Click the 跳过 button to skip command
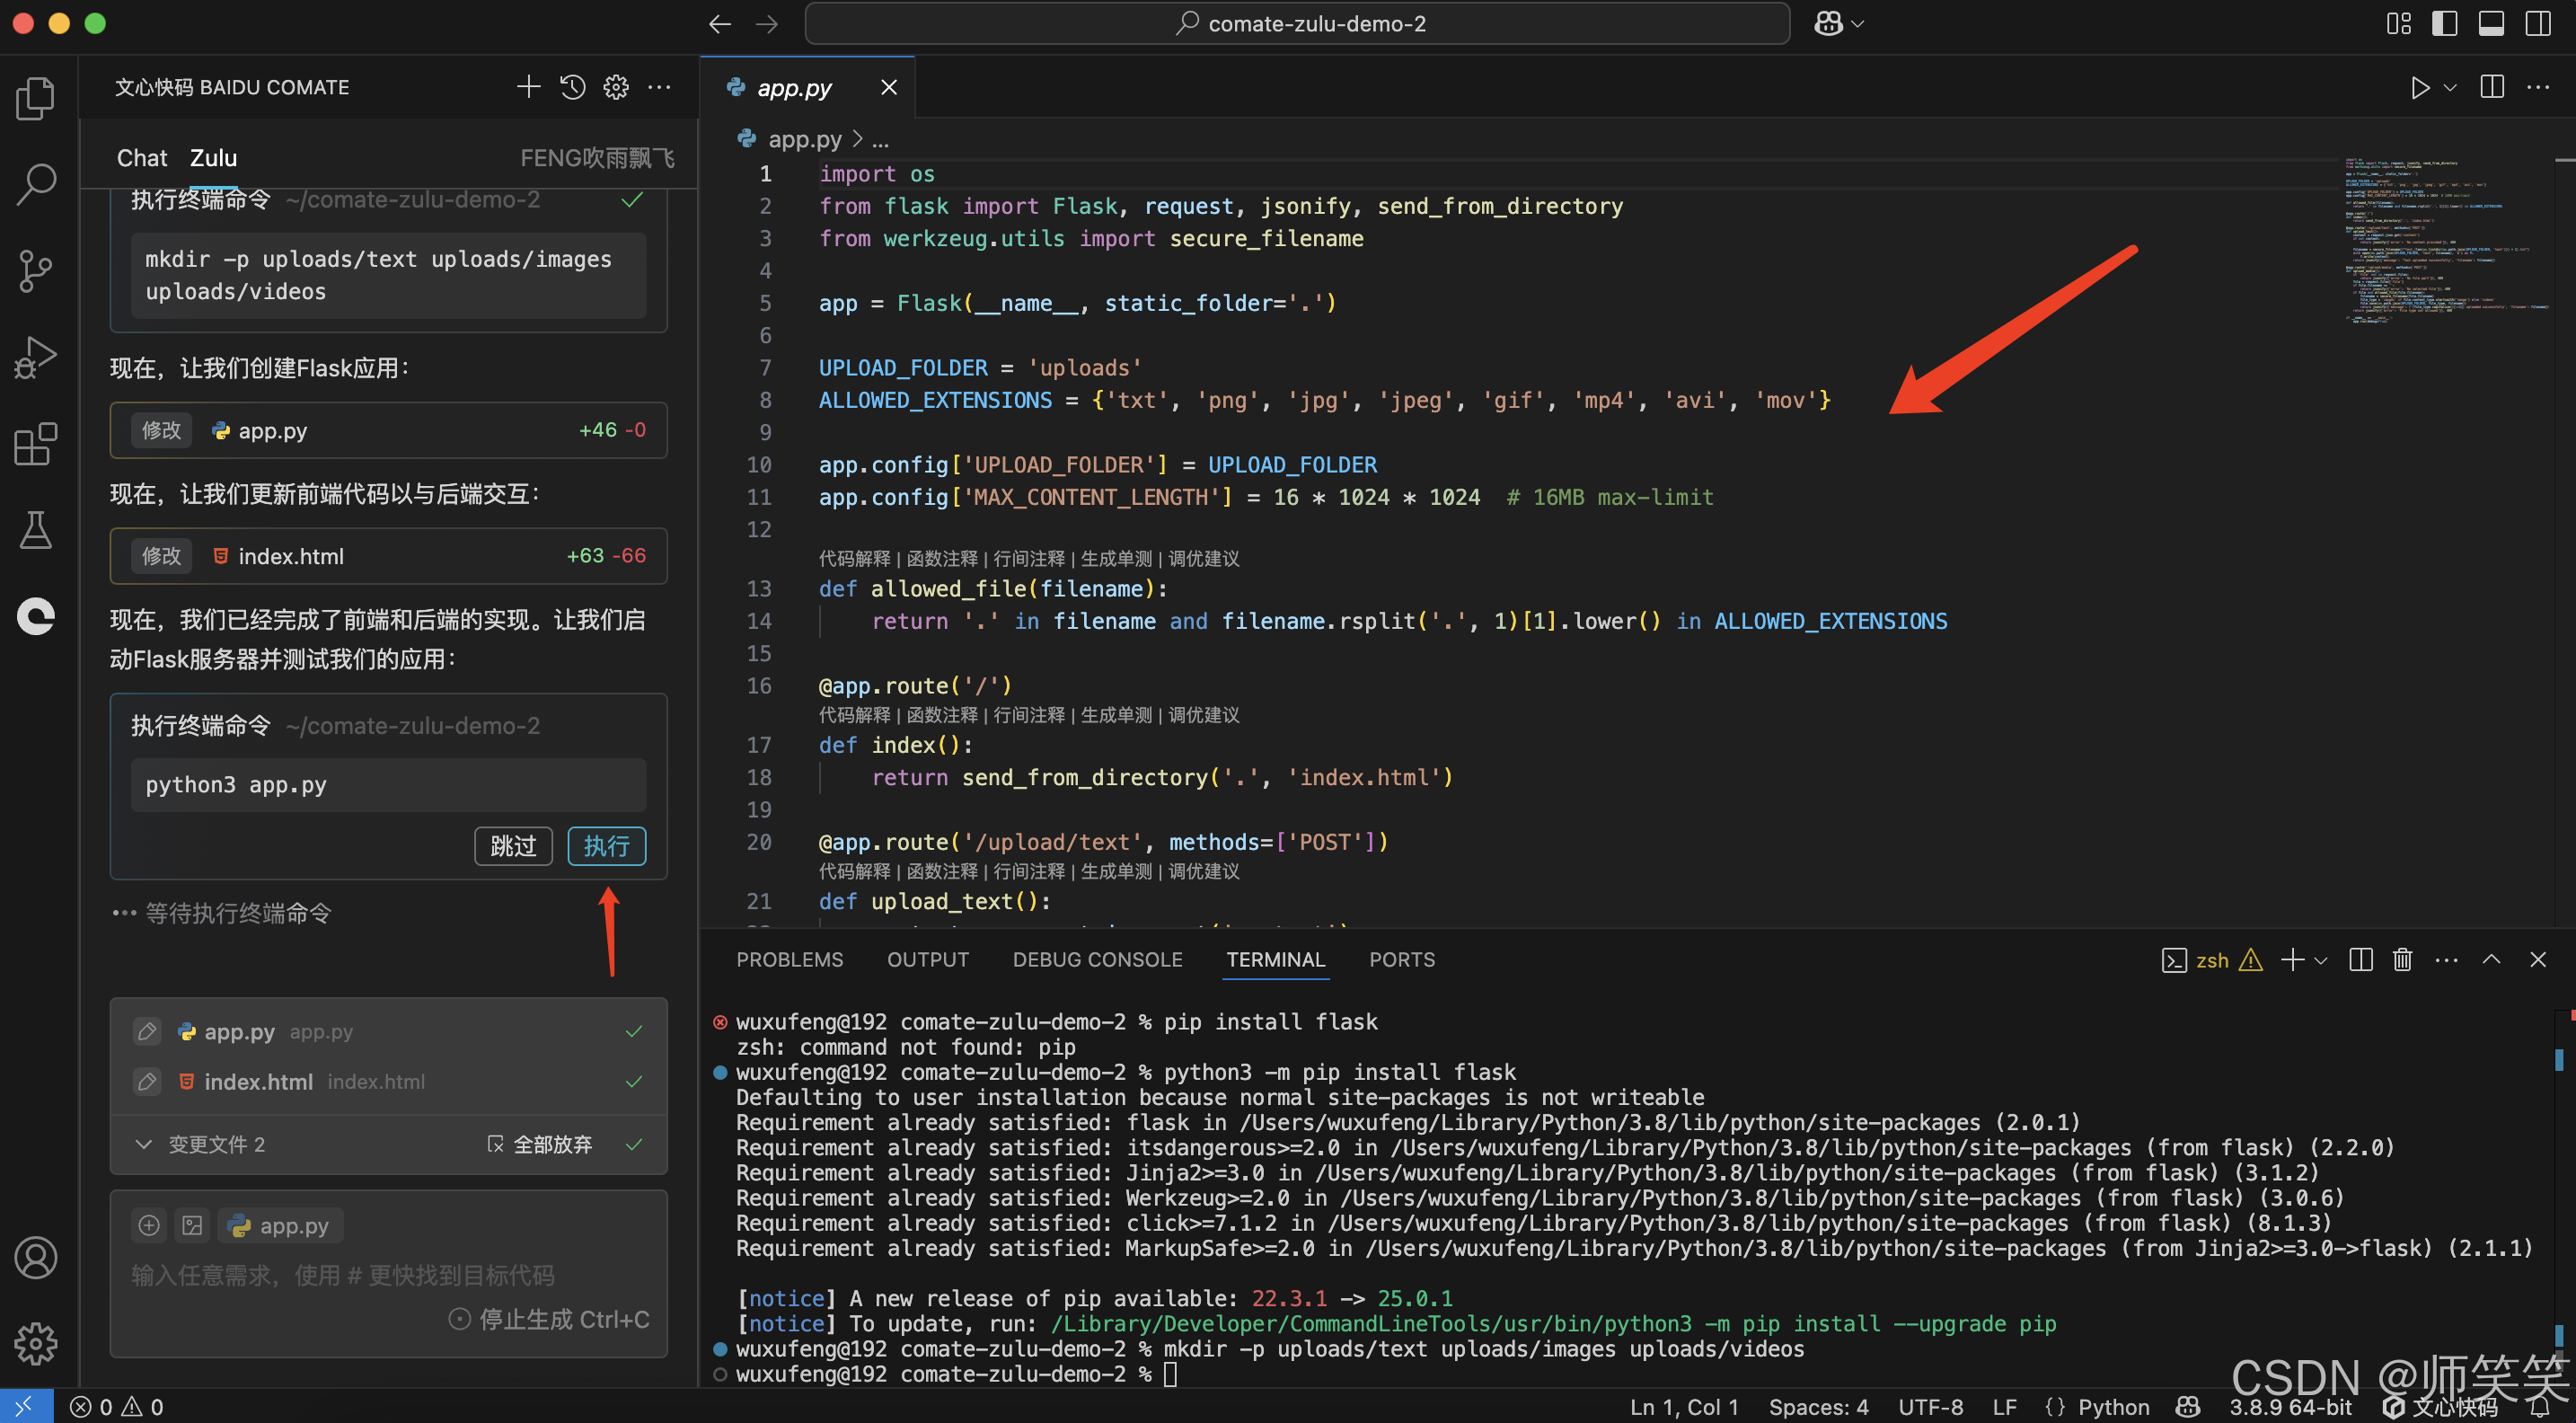The image size is (2576, 1423). tap(513, 846)
